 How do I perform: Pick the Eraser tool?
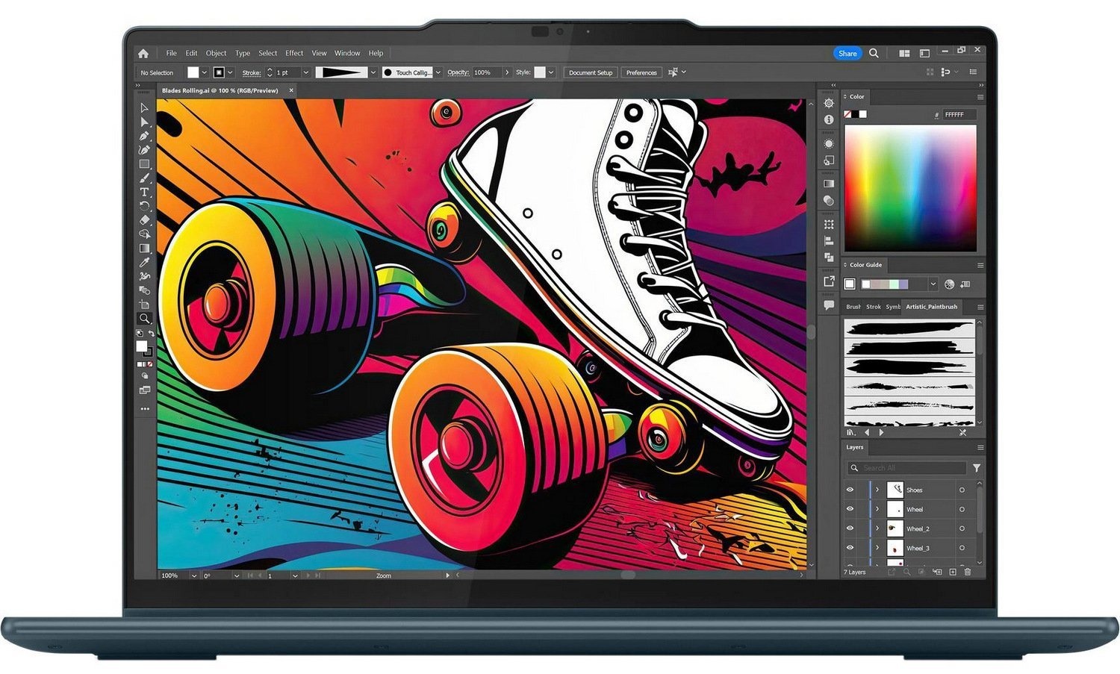(144, 220)
